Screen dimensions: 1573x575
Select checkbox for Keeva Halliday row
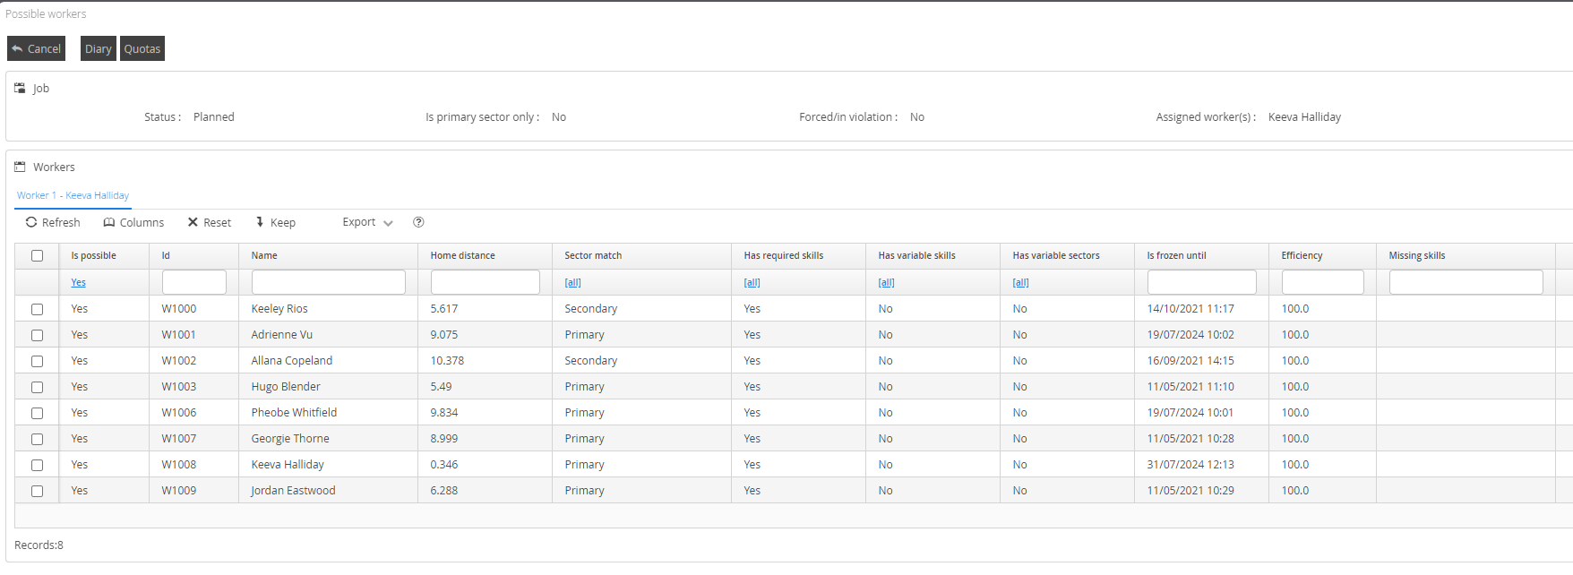37,465
